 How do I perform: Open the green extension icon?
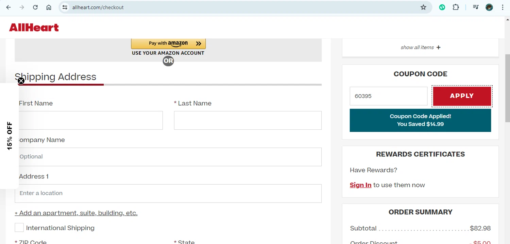click(x=442, y=7)
